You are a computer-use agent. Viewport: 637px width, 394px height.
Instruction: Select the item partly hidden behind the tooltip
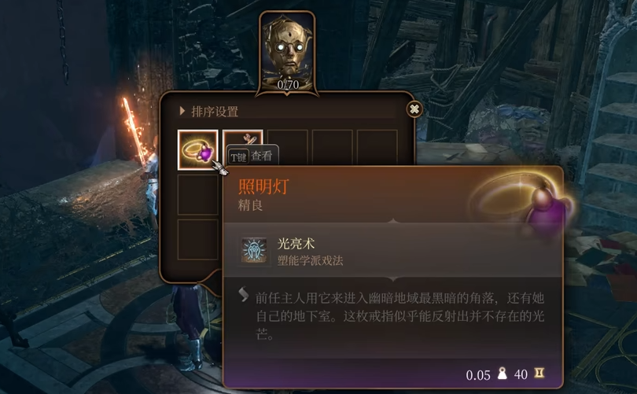click(x=243, y=138)
